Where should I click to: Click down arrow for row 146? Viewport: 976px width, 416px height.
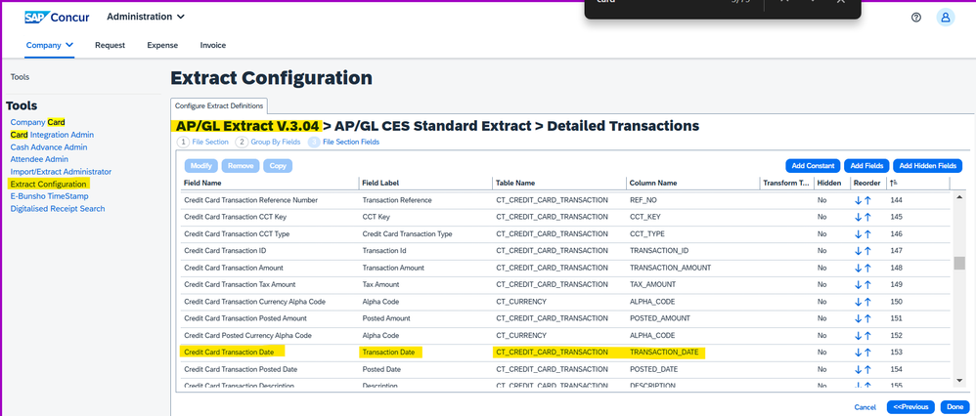(x=859, y=234)
